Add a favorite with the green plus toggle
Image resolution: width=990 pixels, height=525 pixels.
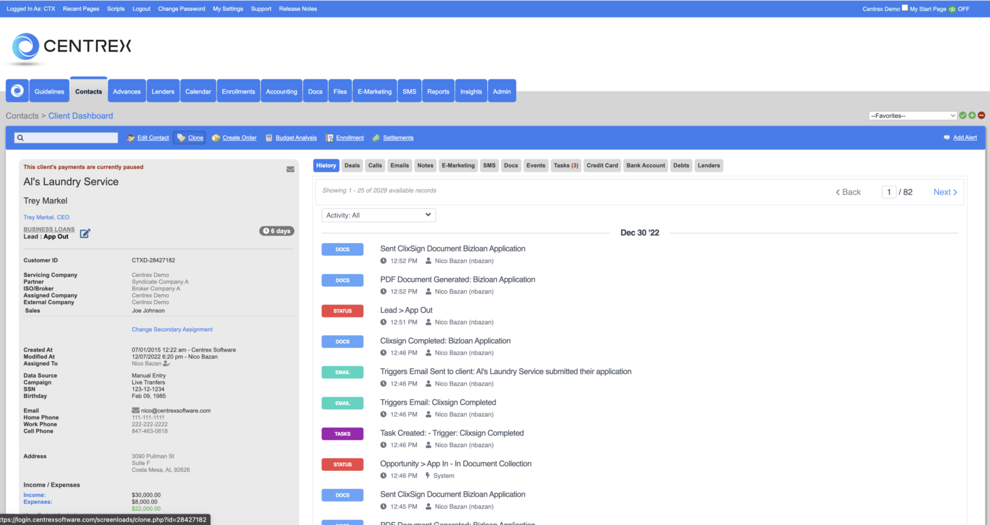[x=972, y=115]
